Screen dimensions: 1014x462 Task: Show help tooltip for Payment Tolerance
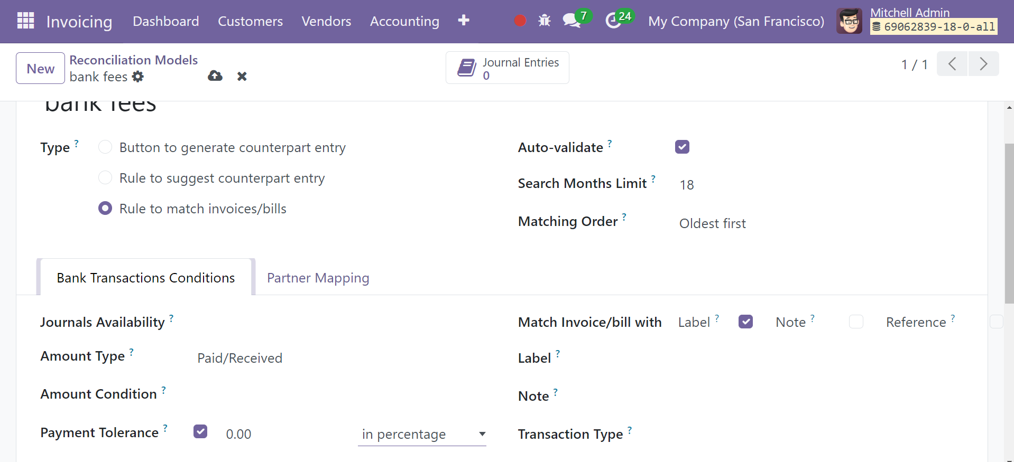coord(165,428)
